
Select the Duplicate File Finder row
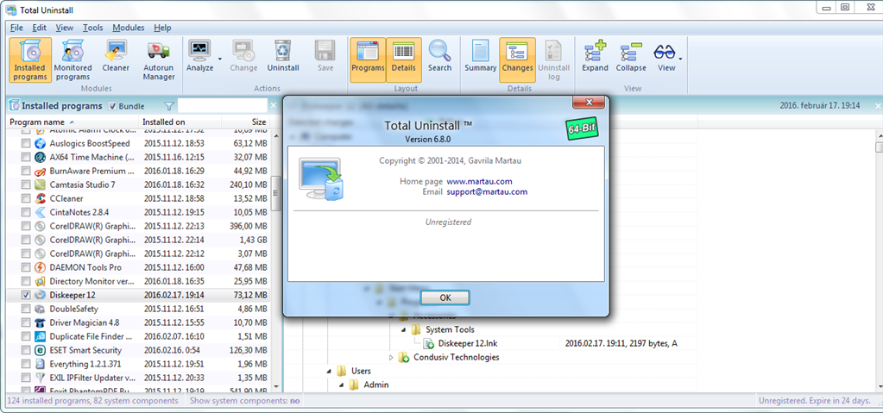[x=138, y=336]
